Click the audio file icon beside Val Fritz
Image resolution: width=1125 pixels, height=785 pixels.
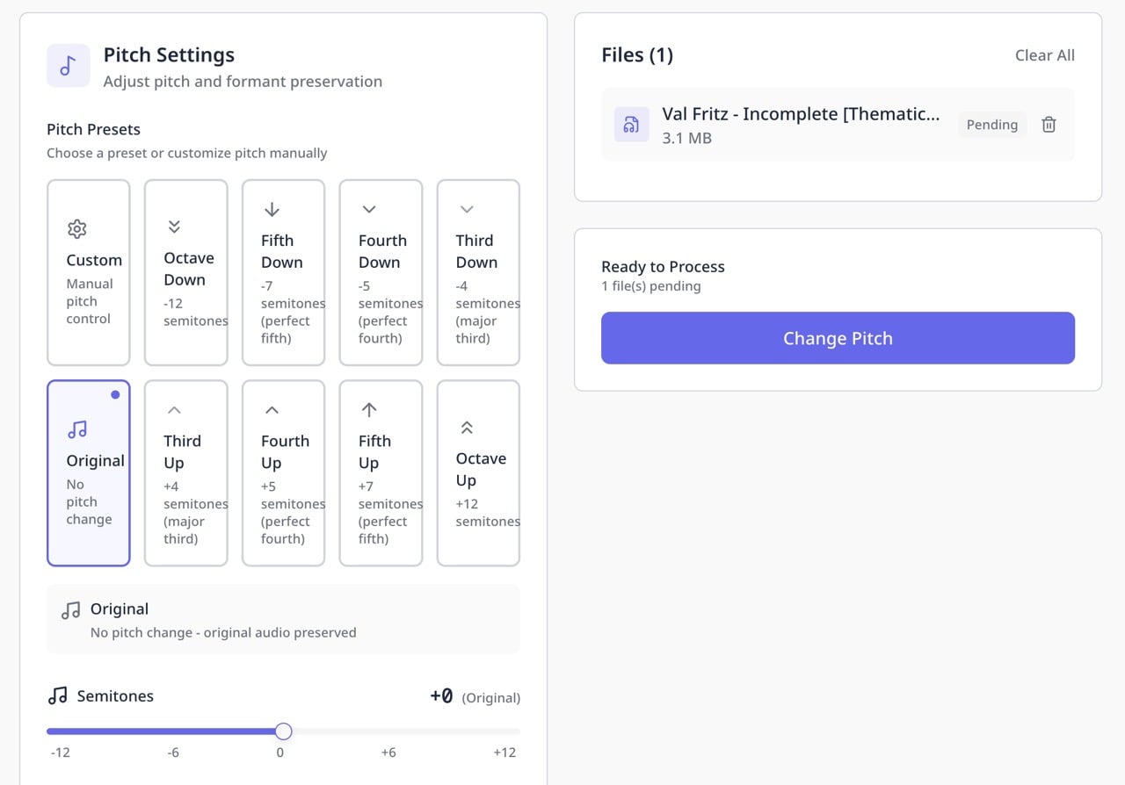631,124
